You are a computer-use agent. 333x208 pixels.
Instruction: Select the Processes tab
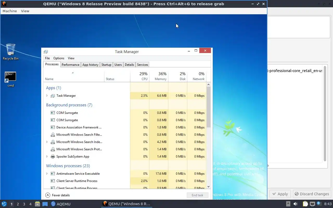click(x=52, y=64)
